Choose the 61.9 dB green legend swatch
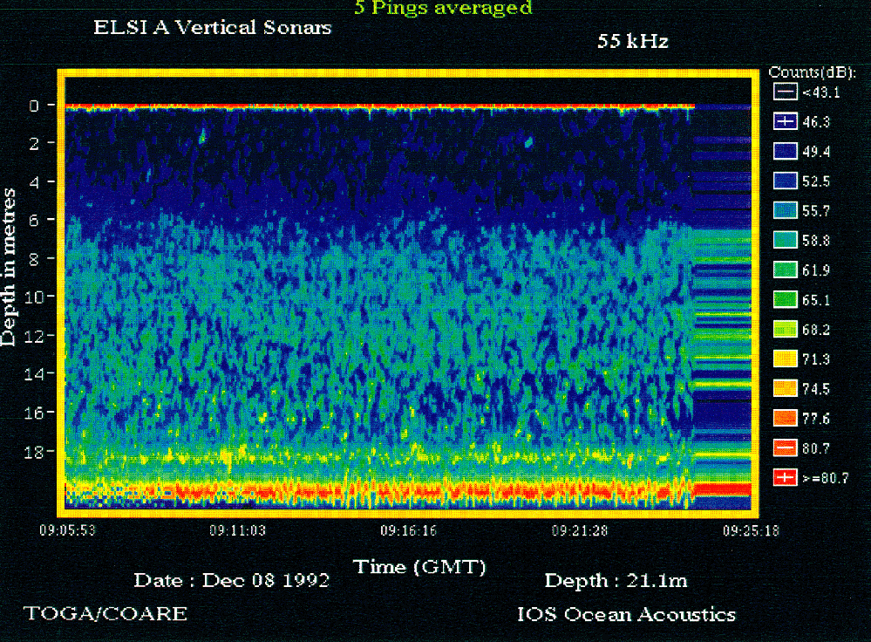Viewport: 871px width, 642px height. (786, 270)
